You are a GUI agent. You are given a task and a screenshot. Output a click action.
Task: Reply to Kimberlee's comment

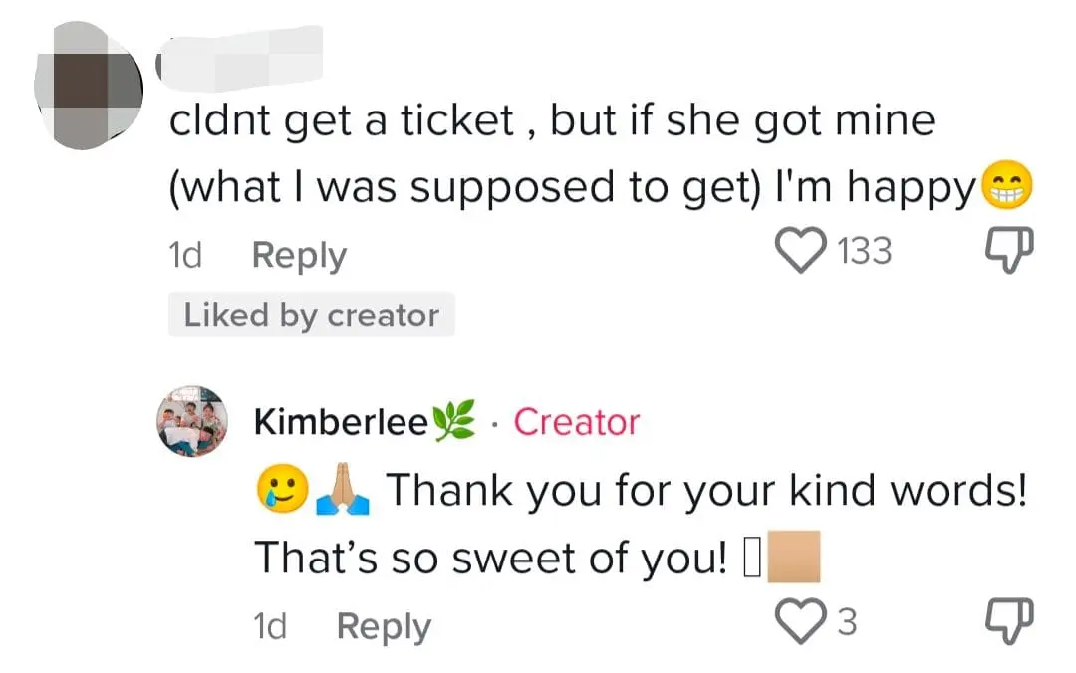click(382, 626)
